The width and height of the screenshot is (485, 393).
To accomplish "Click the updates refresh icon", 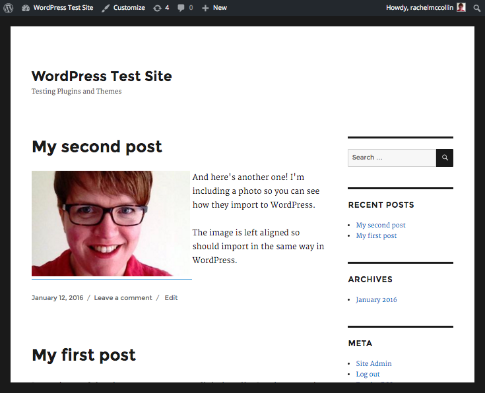I will pyautogui.click(x=157, y=8).
